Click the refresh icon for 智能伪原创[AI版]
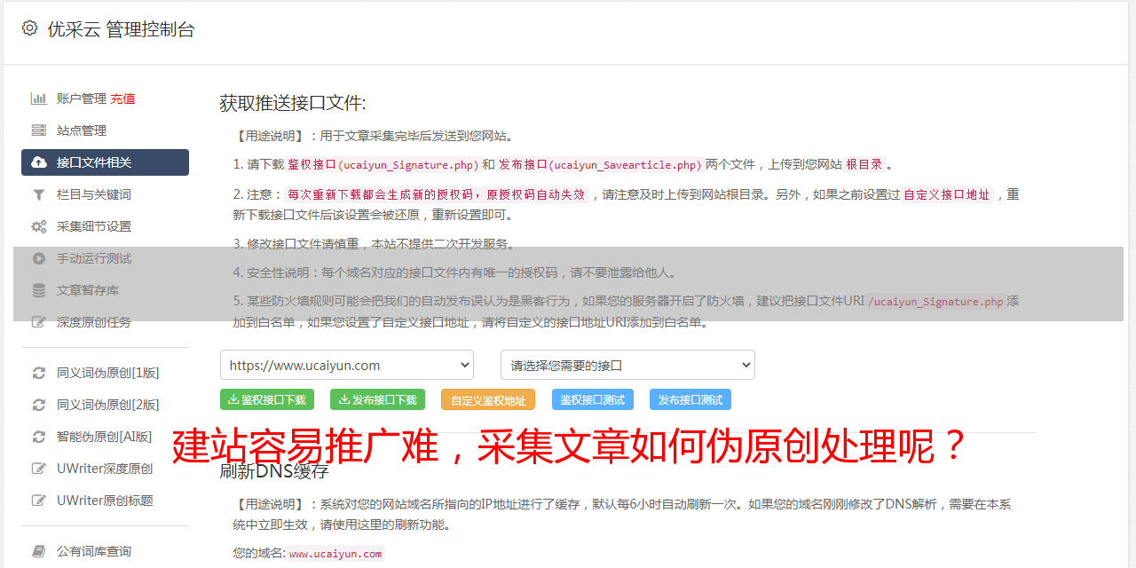Viewport: 1136px width, 568px height. [x=39, y=437]
